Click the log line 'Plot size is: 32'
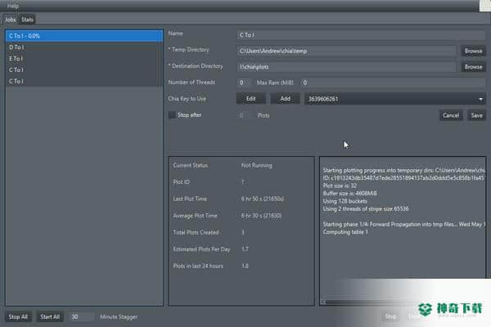Image resolution: width=491 pixels, height=327 pixels. (340, 186)
